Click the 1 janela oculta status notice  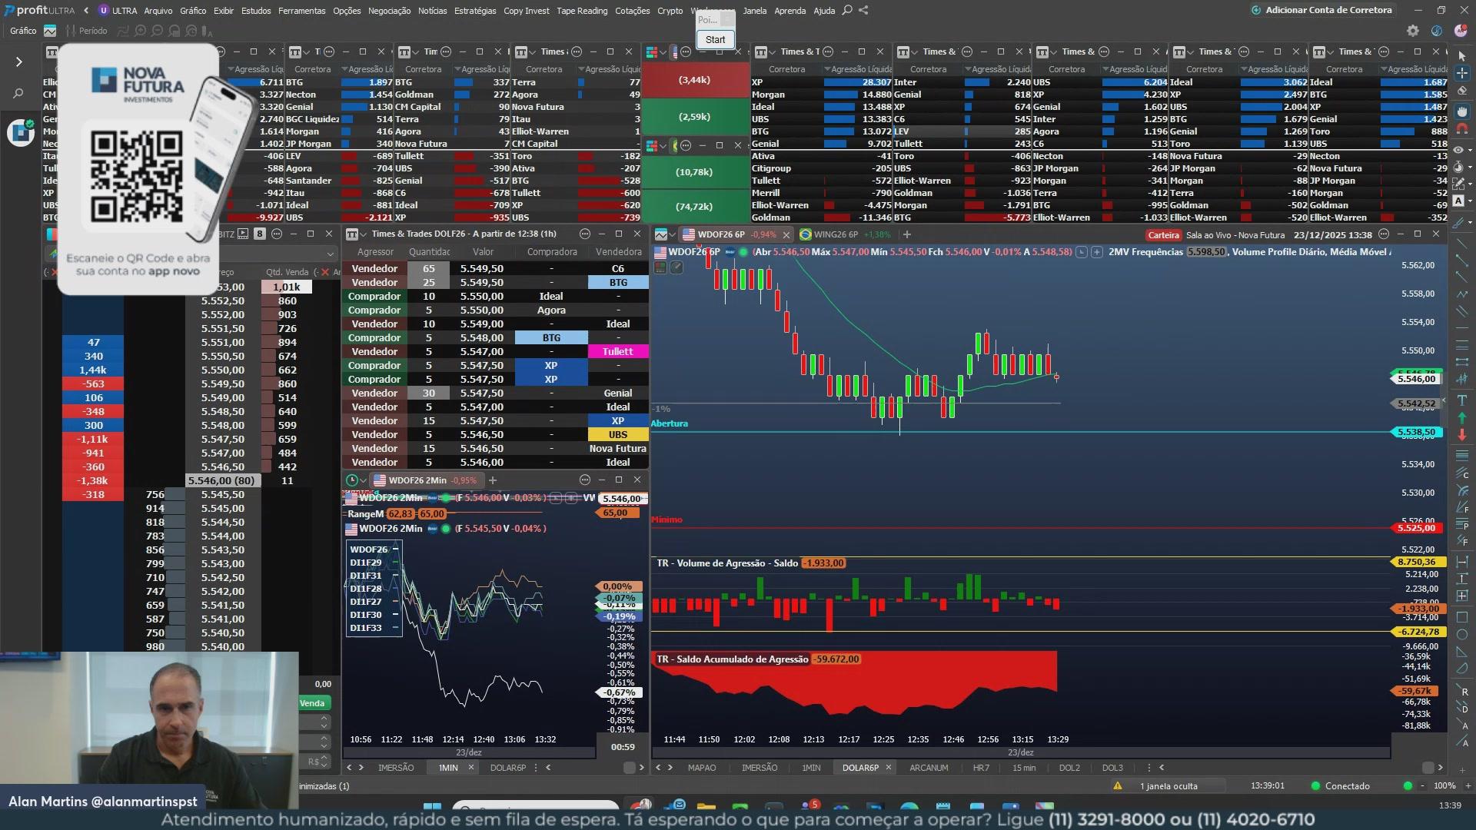click(1168, 785)
